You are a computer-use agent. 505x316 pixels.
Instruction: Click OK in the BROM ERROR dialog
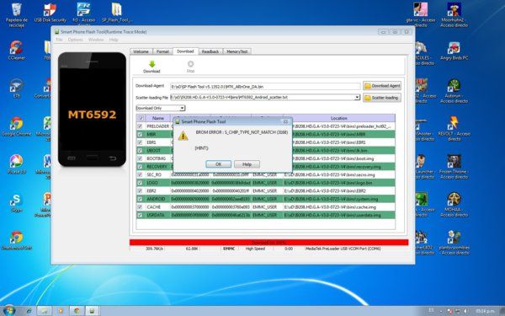(x=218, y=164)
